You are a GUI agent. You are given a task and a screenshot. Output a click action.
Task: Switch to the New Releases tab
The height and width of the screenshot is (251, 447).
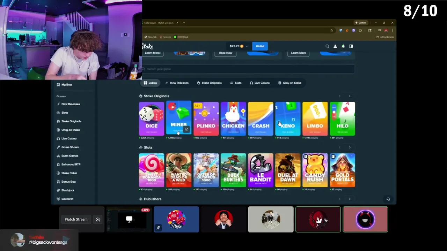(x=177, y=83)
